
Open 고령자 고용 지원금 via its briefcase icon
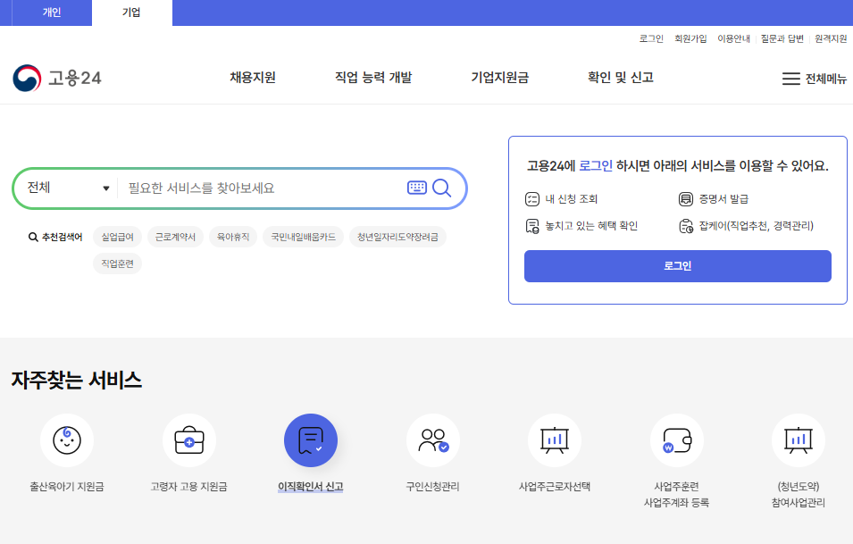click(x=188, y=439)
